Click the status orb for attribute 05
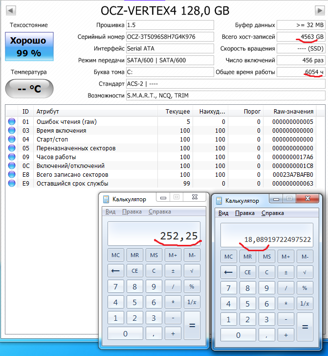This screenshot has height=356, width=328. coord(12,148)
